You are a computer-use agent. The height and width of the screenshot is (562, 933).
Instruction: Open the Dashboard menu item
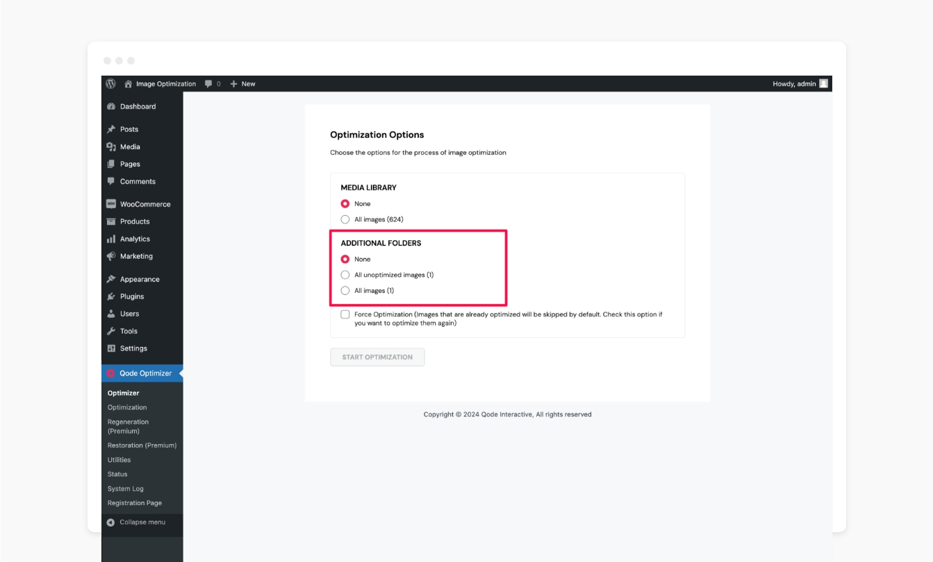(x=138, y=107)
